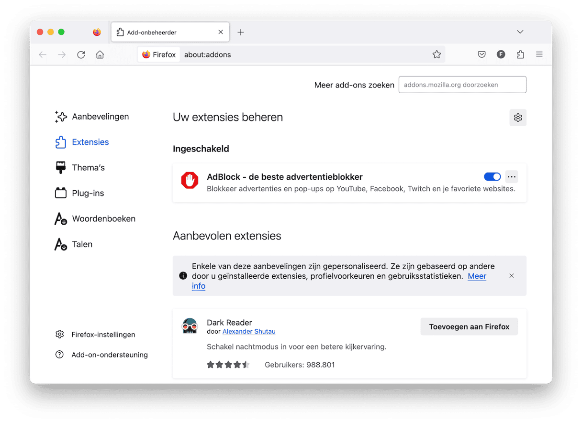Open the extensions toolbar puzzle icon

[x=520, y=54]
